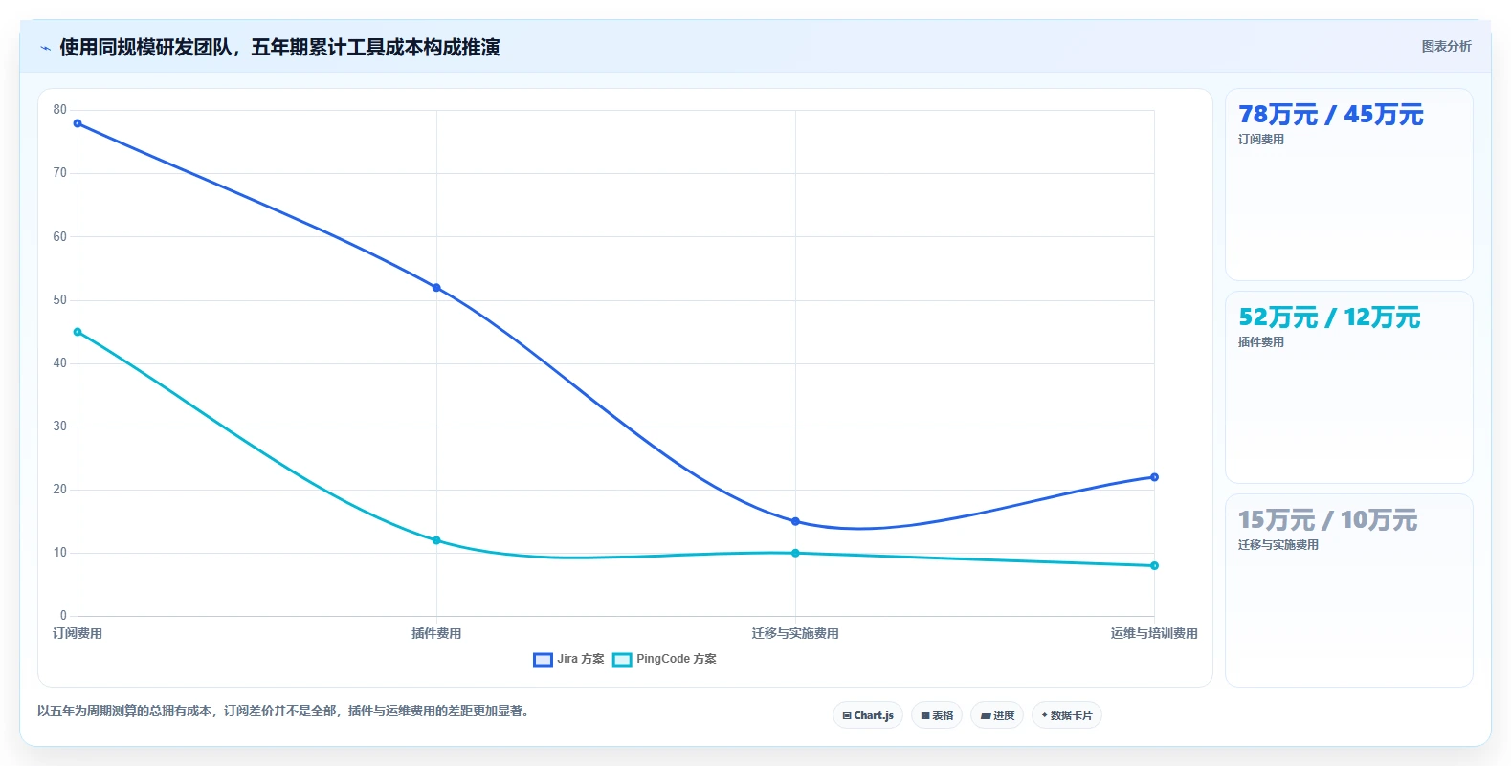Click the 图表分析 label
This screenshot has width=1511, height=766.
click(1446, 46)
